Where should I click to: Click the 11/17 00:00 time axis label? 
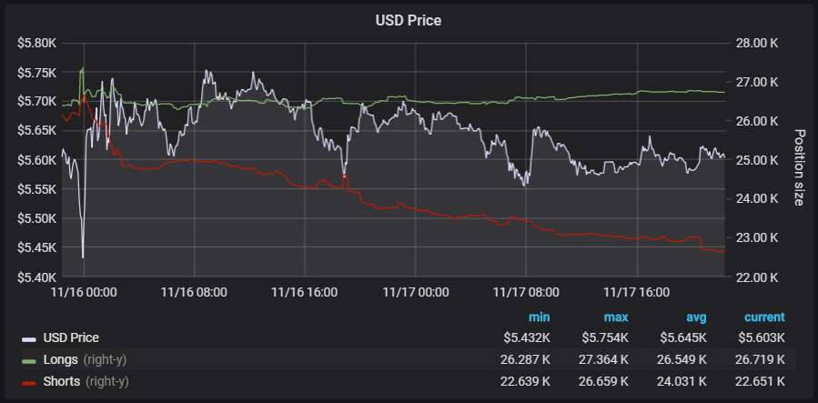[x=416, y=292]
